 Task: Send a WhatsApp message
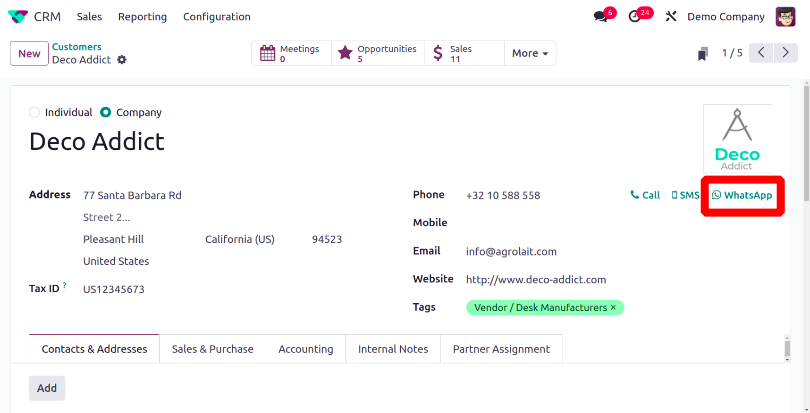(742, 195)
